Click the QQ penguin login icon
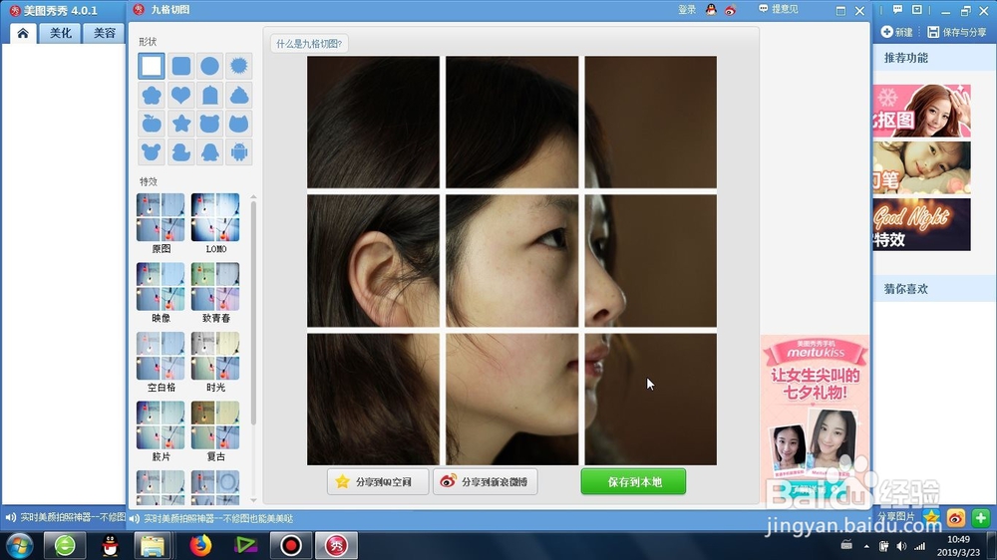The height and width of the screenshot is (560, 997). point(711,10)
